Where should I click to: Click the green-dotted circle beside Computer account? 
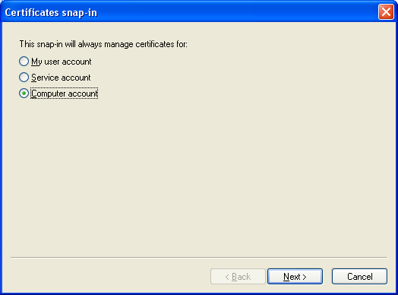pyautogui.click(x=24, y=94)
